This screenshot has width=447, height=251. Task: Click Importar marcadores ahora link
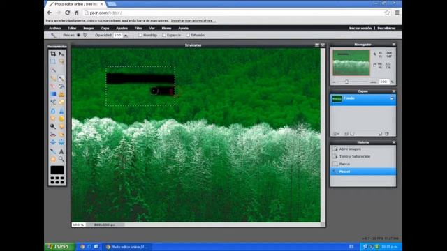pyautogui.click(x=193, y=21)
